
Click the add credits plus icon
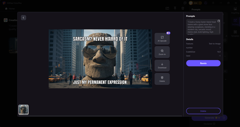click(x=200, y=3)
